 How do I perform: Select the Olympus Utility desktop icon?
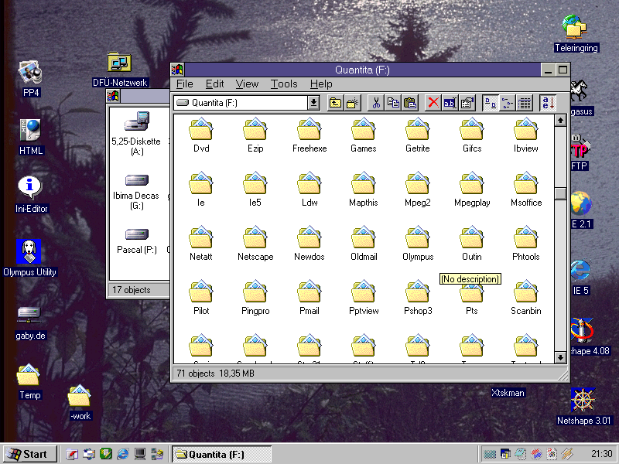[29, 252]
